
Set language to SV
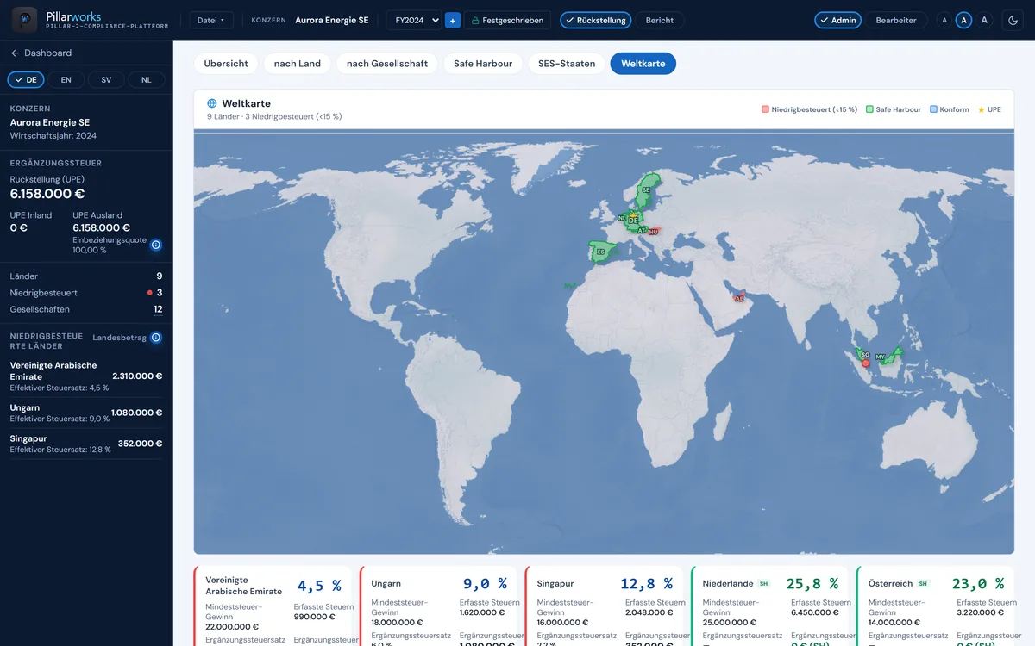(106, 79)
